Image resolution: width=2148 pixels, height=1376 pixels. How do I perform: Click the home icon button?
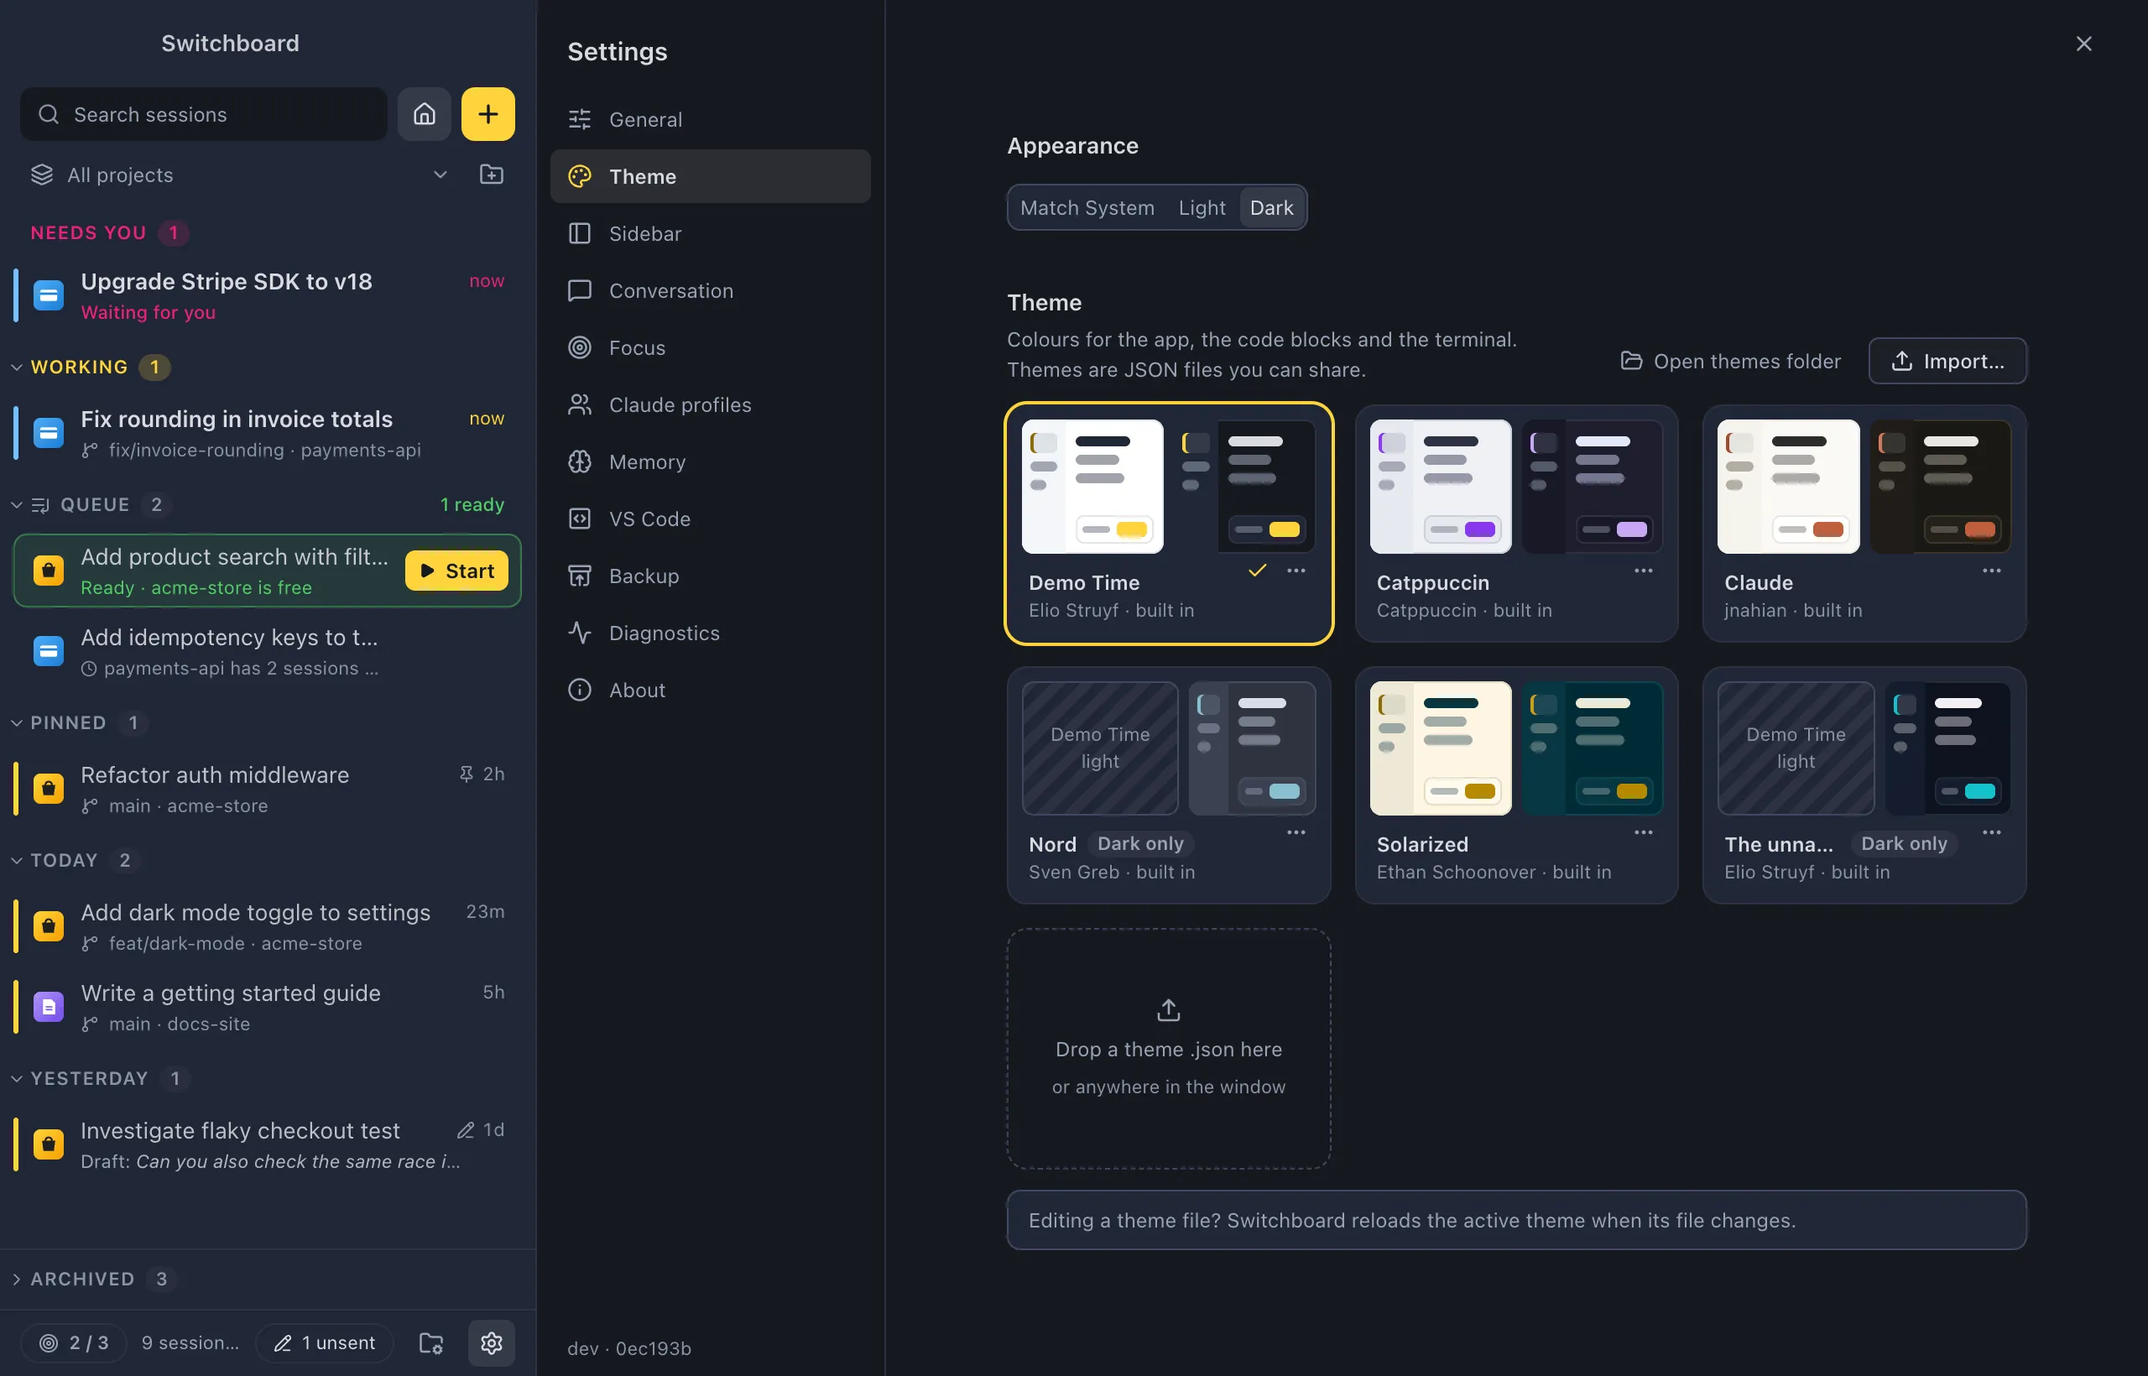425,114
